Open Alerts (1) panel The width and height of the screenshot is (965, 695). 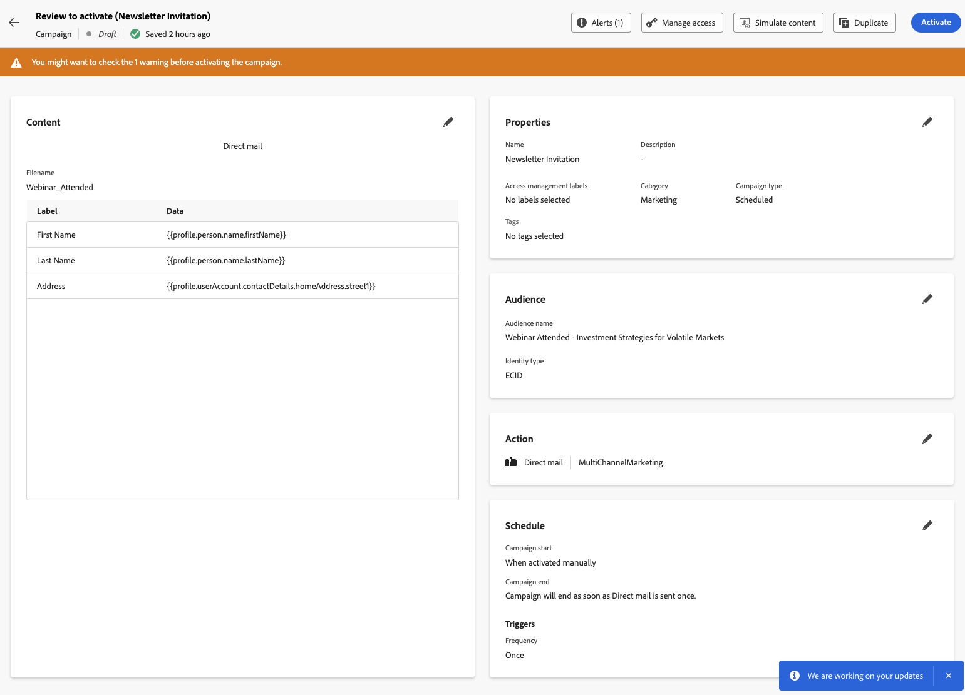tap(601, 23)
